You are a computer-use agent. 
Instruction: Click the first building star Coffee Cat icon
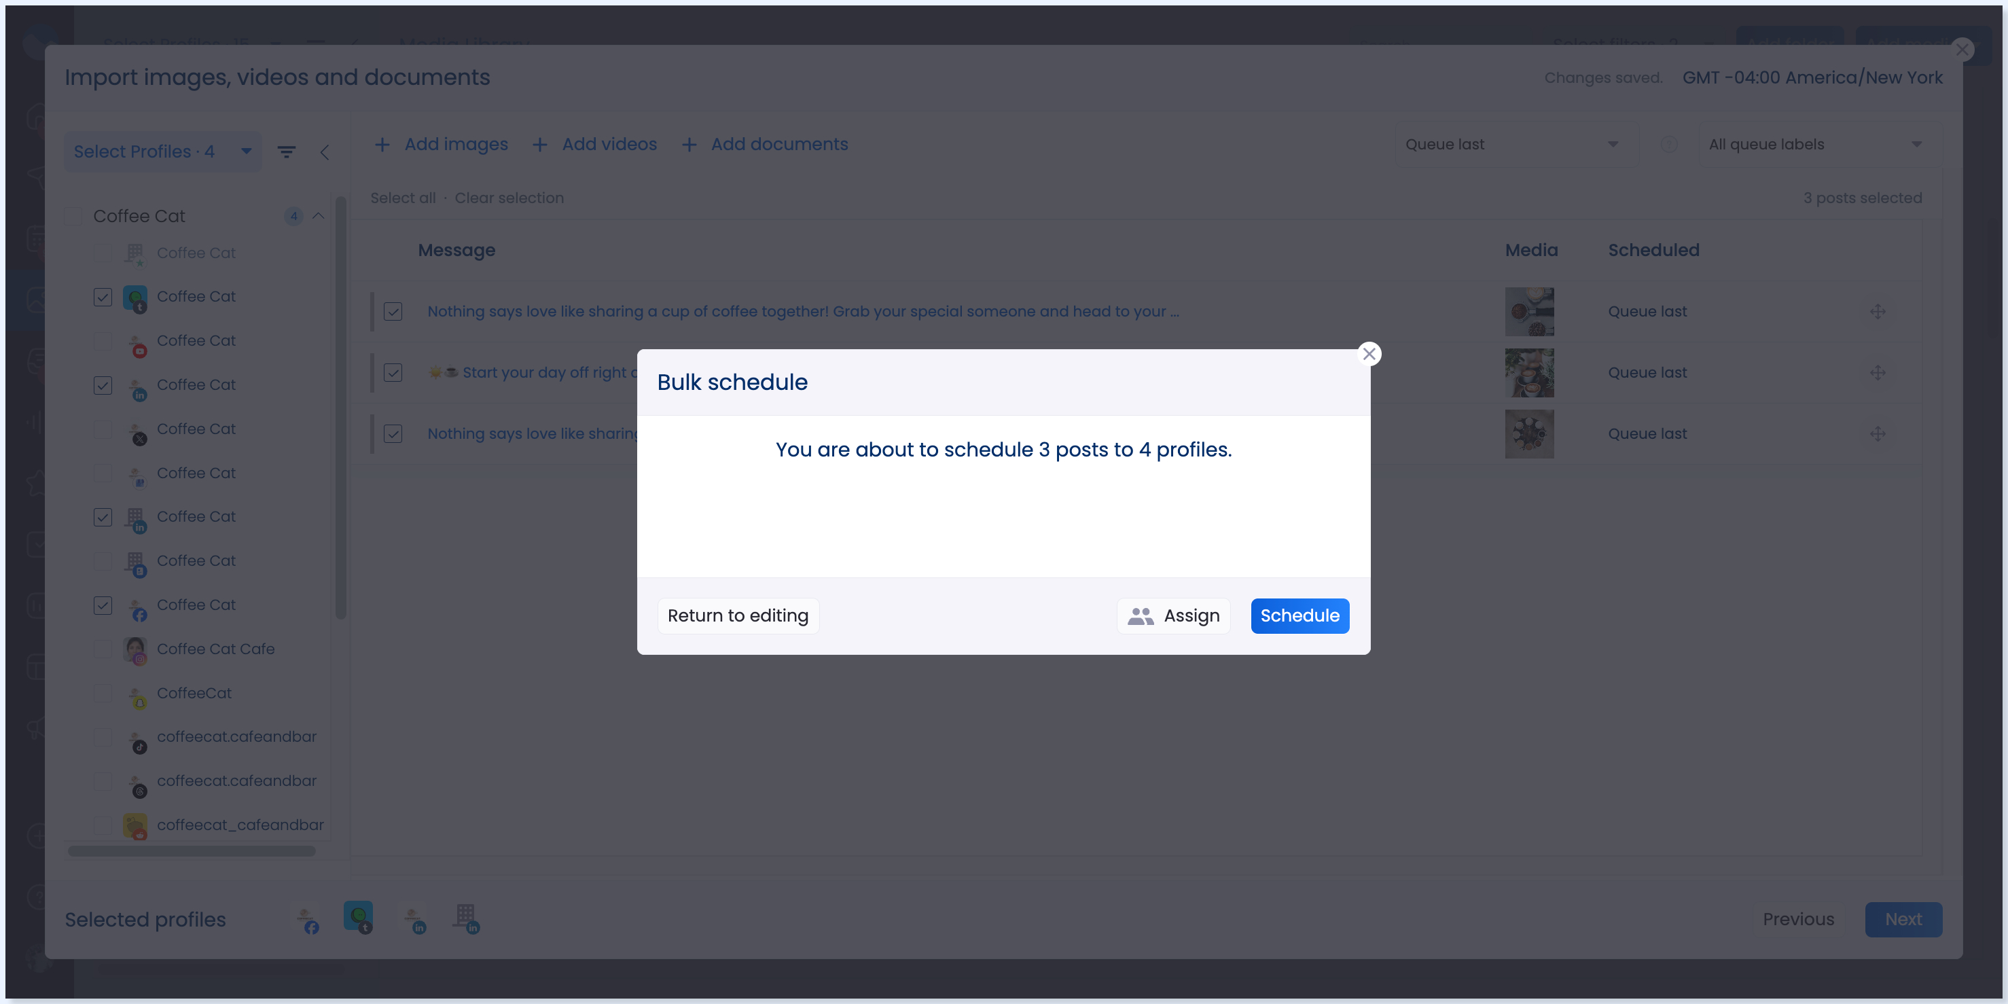tap(136, 255)
